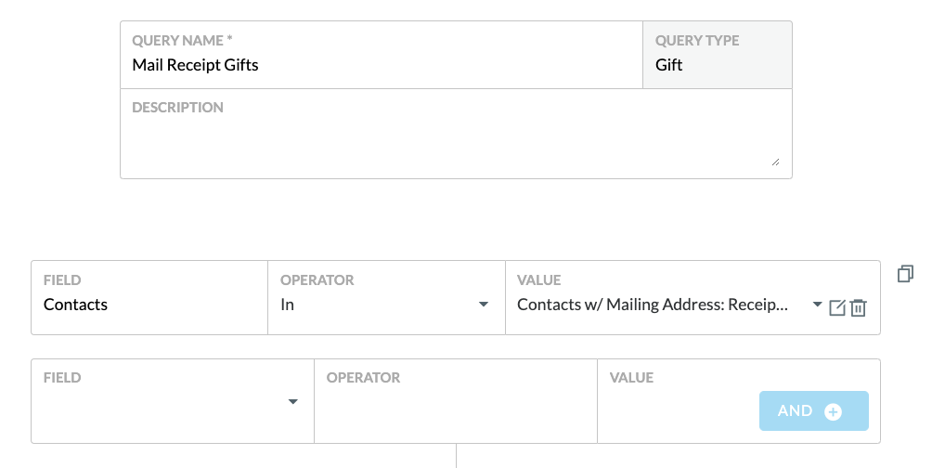Expand the empty Field dropdown arrow

pos(293,402)
